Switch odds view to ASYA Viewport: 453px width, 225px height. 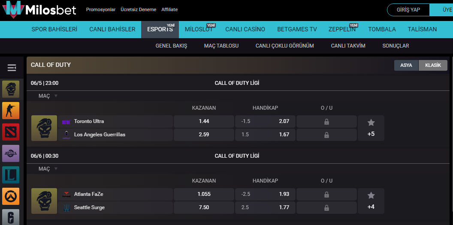pos(406,65)
